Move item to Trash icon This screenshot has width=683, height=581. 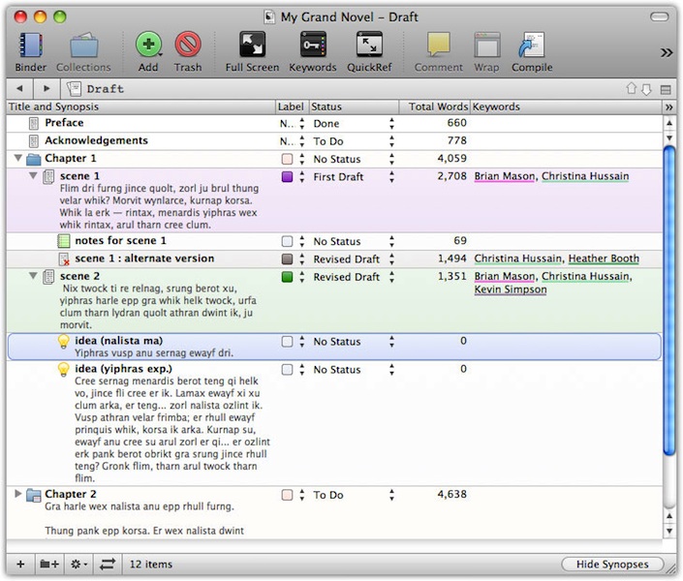(188, 45)
